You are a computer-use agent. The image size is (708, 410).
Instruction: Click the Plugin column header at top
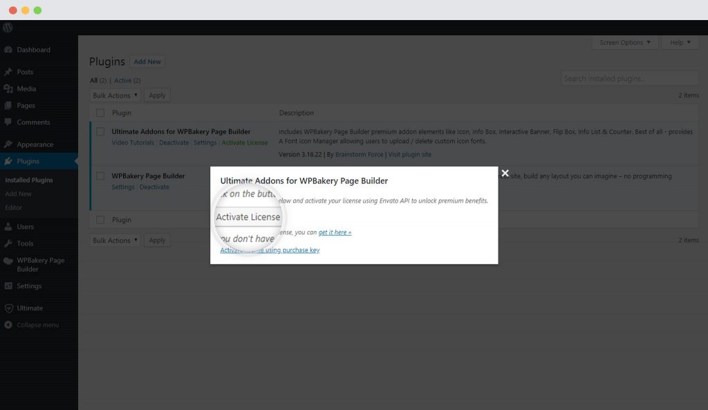click(122, 113)
